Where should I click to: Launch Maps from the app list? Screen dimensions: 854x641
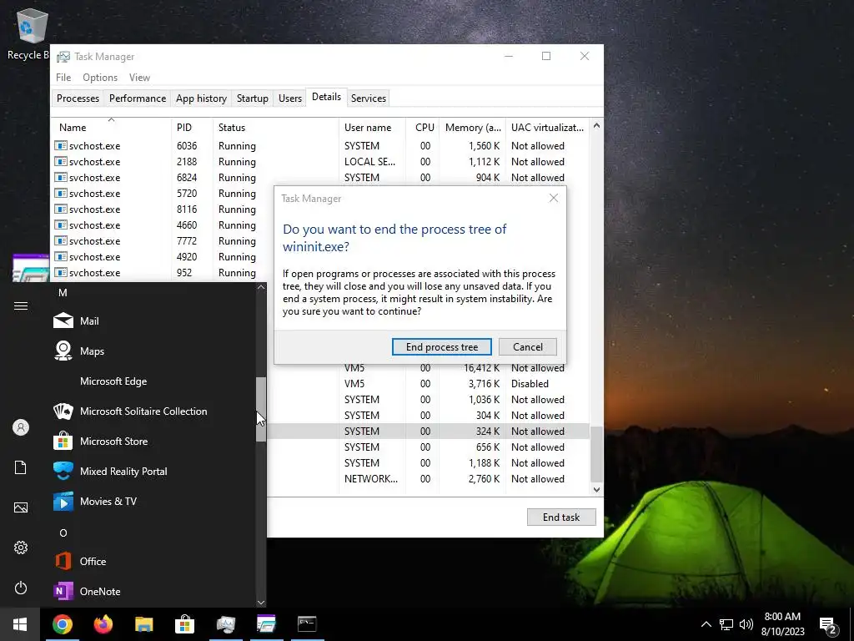tap(153, 351)
